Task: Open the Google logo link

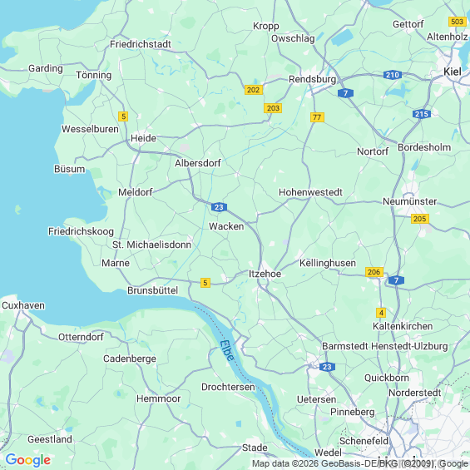Action: click(x=28, y=460)
